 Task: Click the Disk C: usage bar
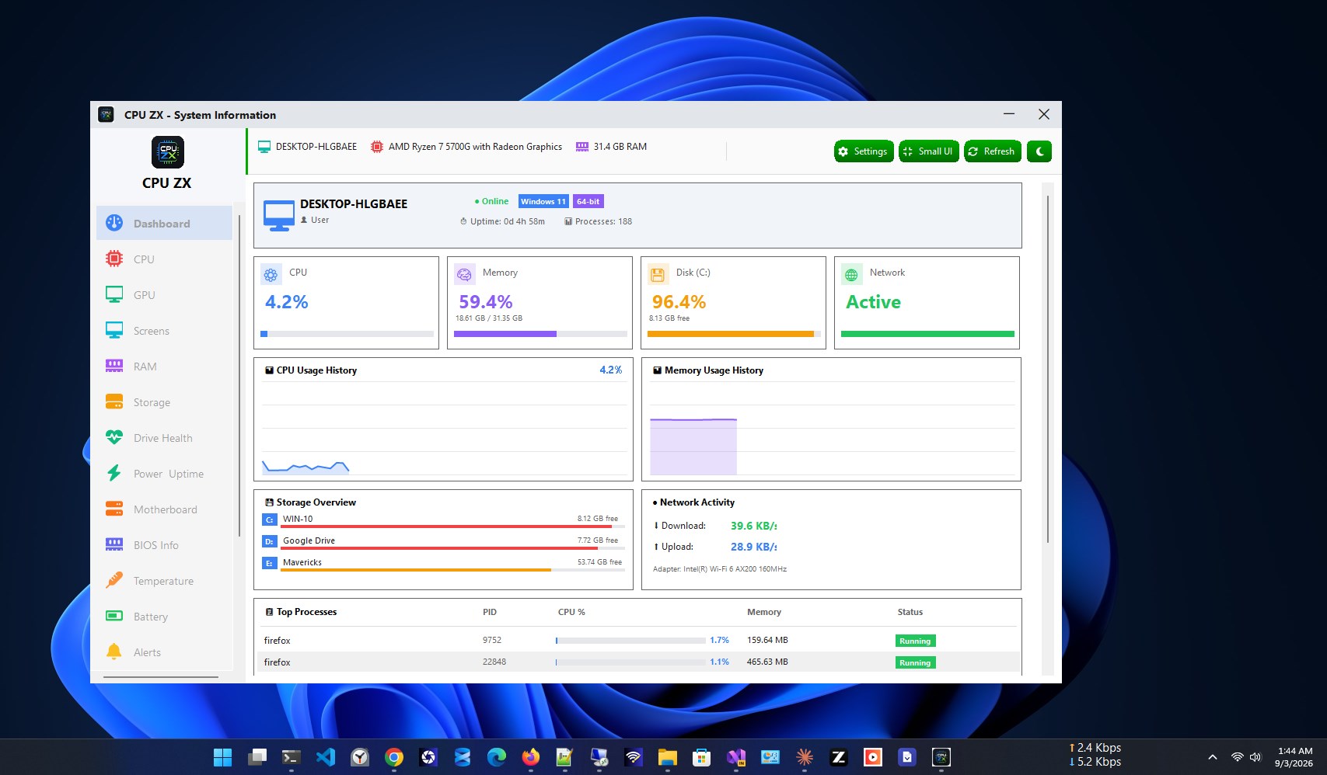pos(734,334)
